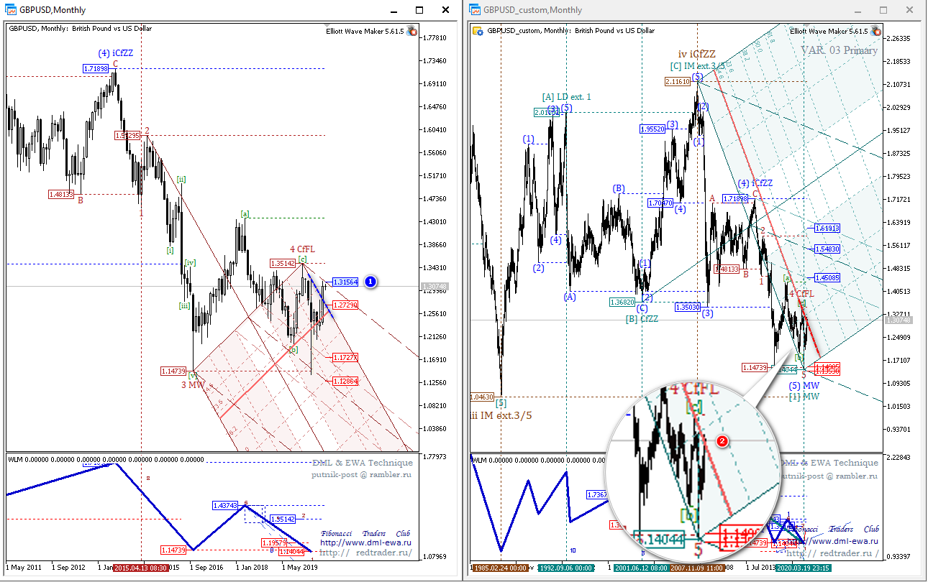Click the 'iv iCfZZ' wave label
Image resolution: width=928 pixels, height=582 pixels.
[x=696, y=54]
